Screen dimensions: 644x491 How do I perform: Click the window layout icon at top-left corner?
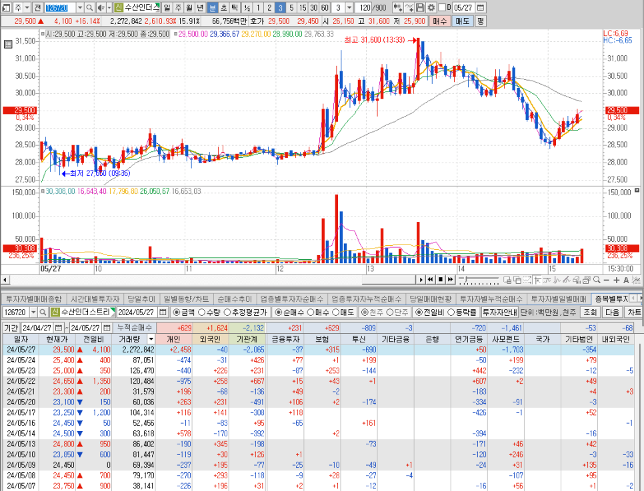point(6,7)
